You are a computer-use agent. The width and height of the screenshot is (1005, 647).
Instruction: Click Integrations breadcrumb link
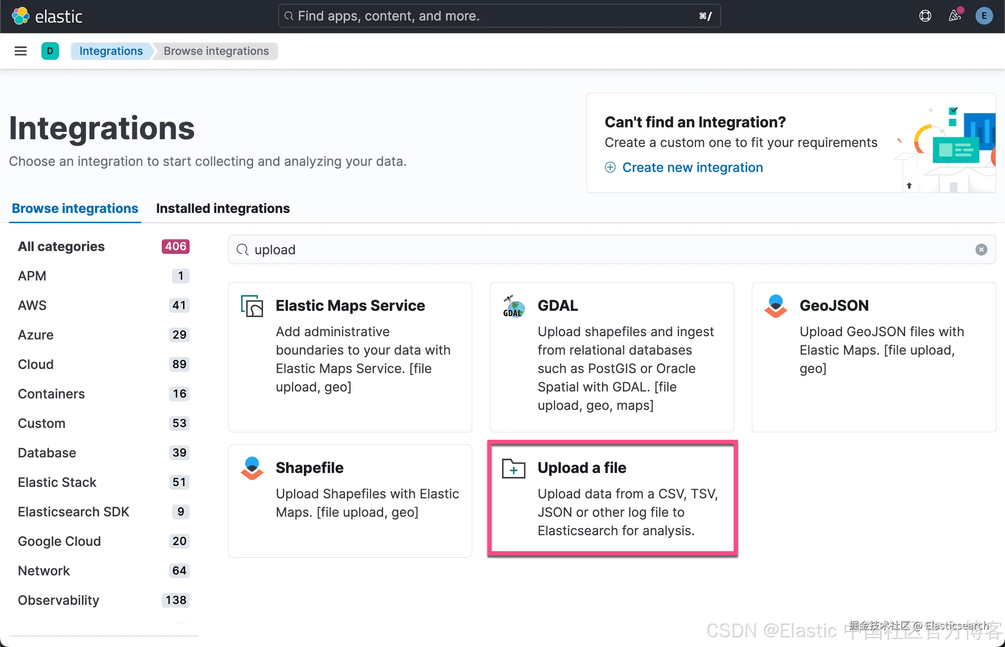pos(111,51)
